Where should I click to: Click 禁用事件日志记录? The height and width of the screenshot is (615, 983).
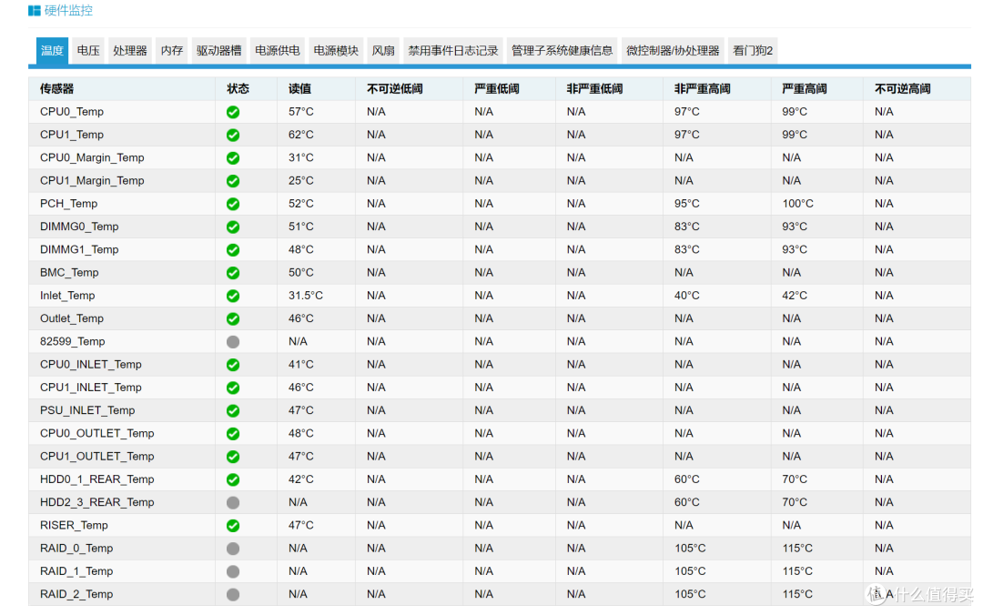point(452,51)
